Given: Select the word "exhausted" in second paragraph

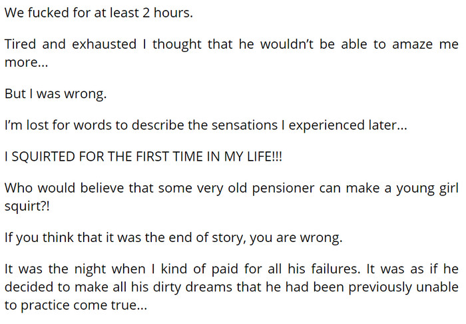Looking at the screenshot, I should (104, 44).
